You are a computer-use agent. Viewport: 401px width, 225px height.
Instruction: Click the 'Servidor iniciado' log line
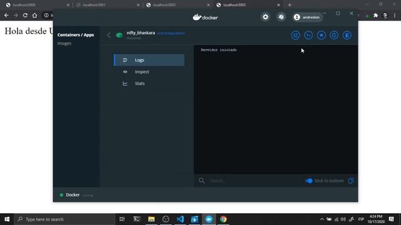point(219,50)
